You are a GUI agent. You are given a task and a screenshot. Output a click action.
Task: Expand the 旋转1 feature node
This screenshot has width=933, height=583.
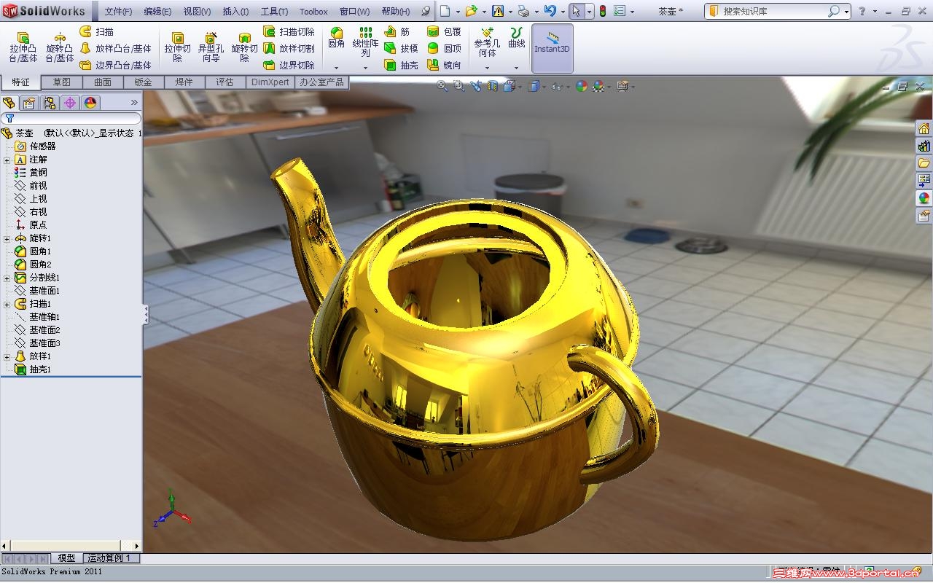pos(7,238)
